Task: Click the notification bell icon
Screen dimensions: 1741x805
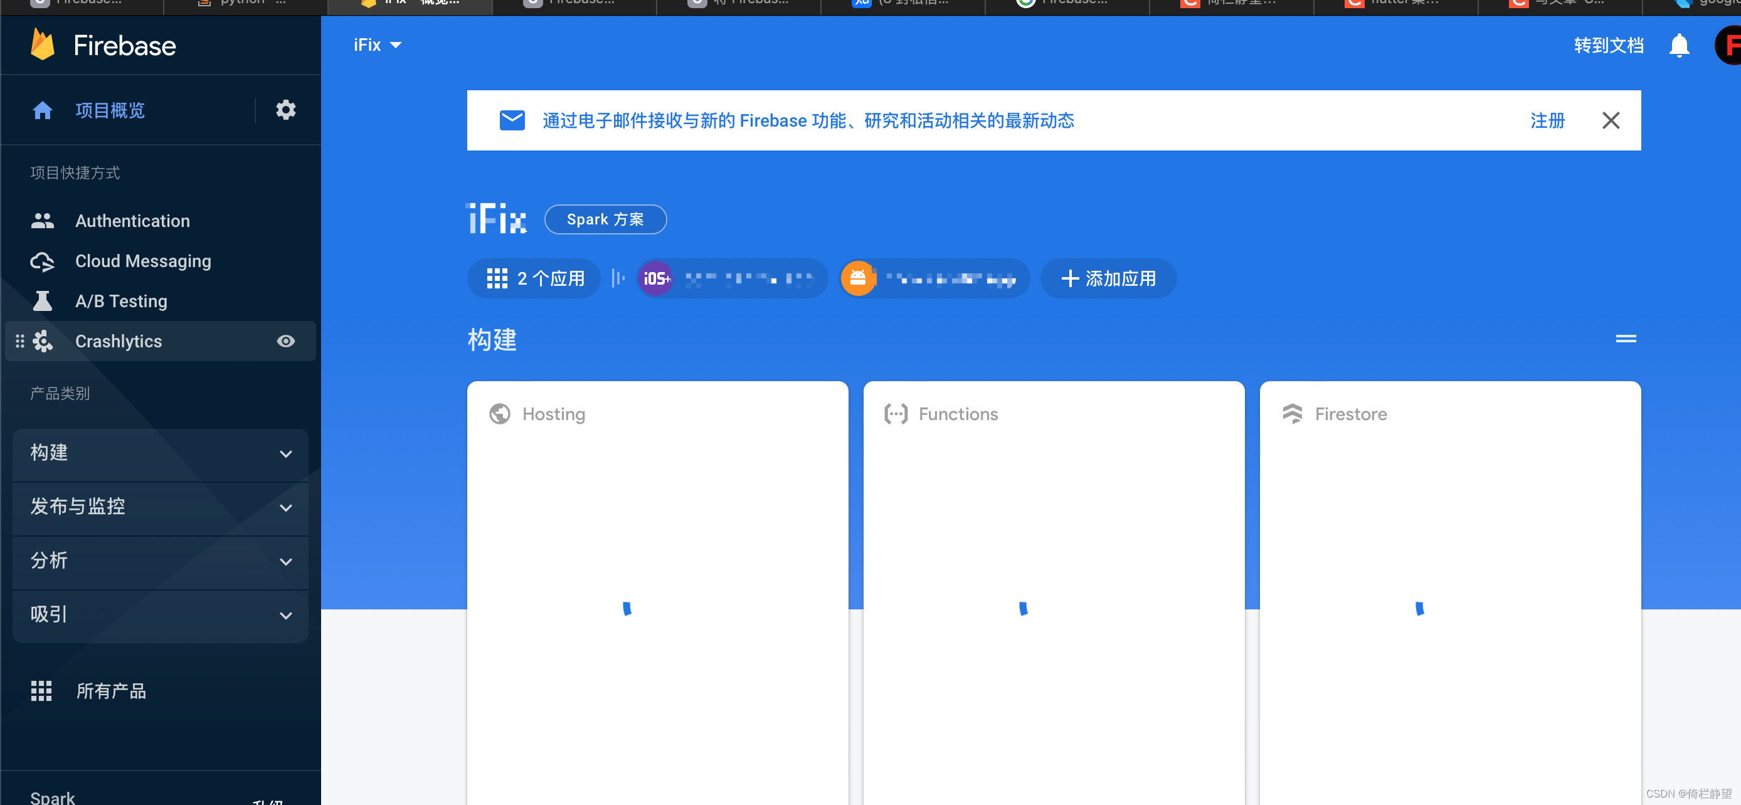Action: (1680, 45)
